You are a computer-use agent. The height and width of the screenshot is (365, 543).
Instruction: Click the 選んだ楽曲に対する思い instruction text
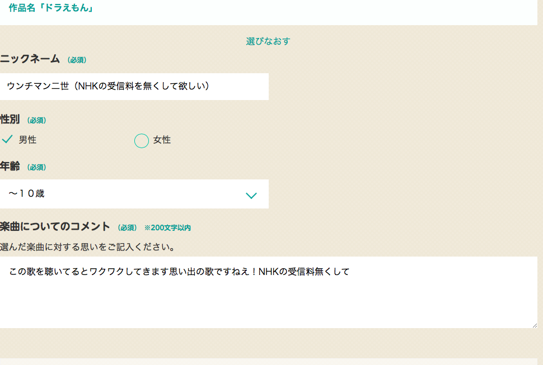[x=88, y=247]
